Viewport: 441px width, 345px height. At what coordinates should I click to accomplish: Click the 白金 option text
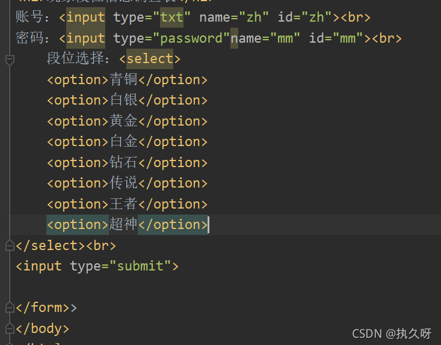point(123,142)
